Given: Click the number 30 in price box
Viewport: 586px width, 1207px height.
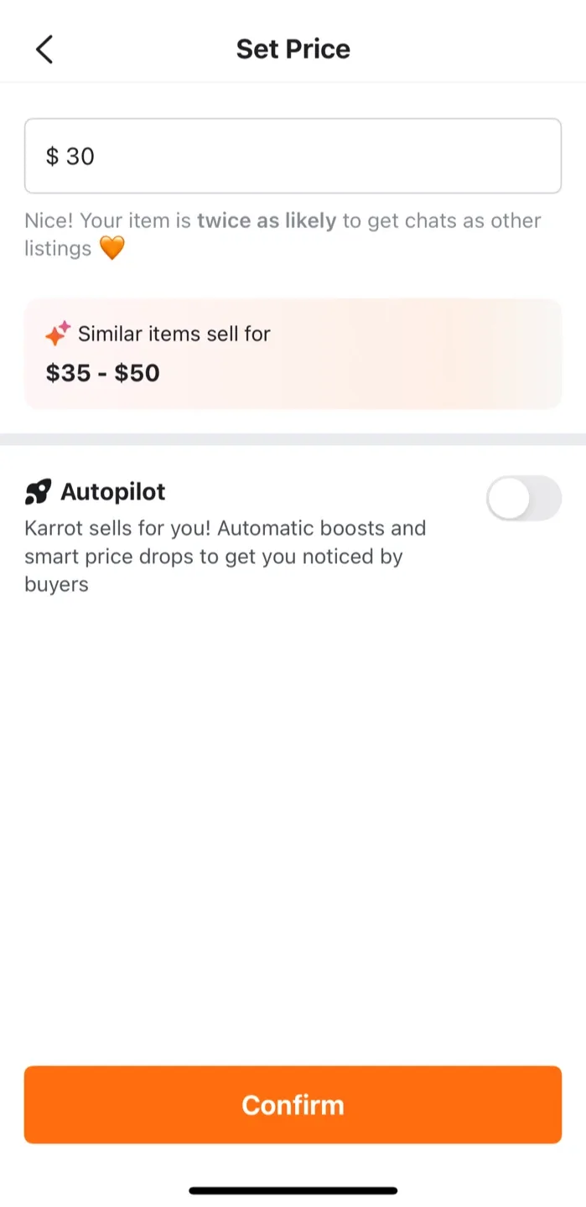Looking at the screenshot, I should click(x=80, y=156).
